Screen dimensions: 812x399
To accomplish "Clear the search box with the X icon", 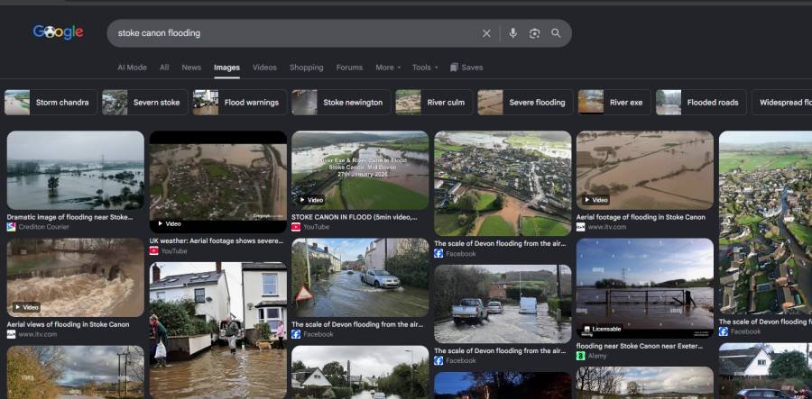I will tap(486, 33).
